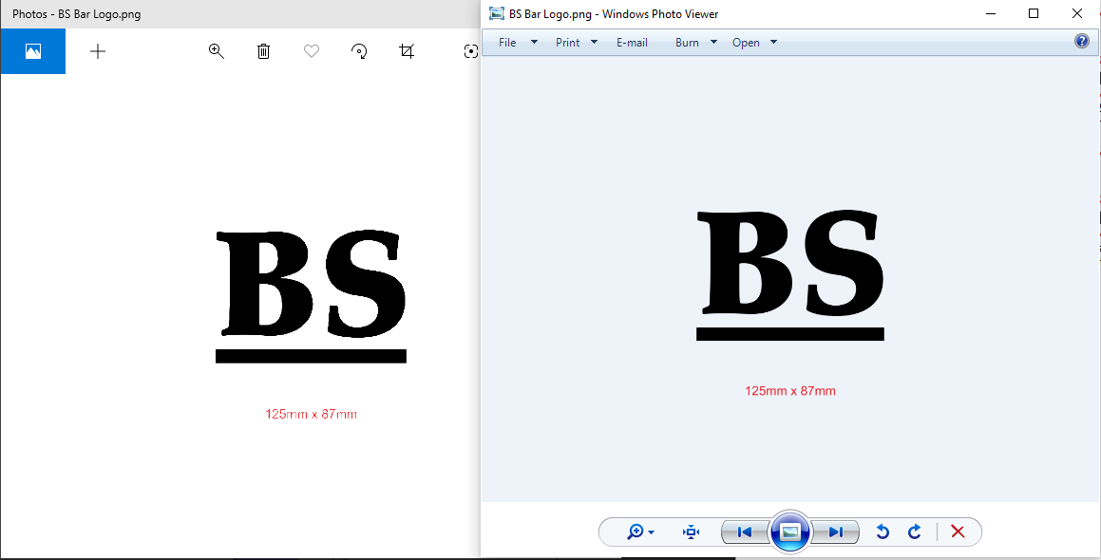Fit the image to actual size
Image resolution: width=1101 pixels, height=560 pixels.
coord(691,532)
